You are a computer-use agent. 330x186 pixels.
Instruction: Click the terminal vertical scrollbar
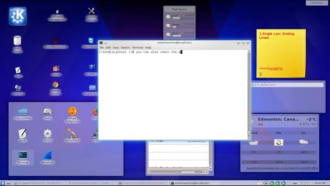click(x=249, y=93)
